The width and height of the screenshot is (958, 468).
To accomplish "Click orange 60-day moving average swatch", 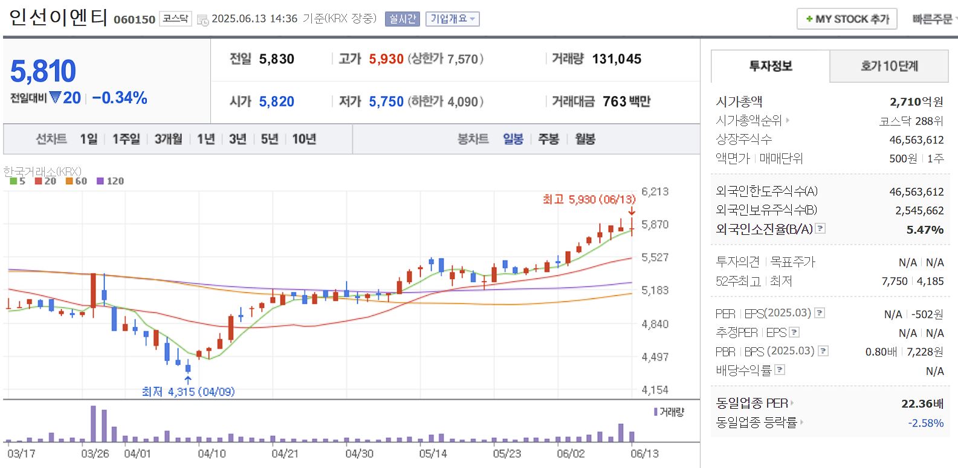I will point(69,181).
